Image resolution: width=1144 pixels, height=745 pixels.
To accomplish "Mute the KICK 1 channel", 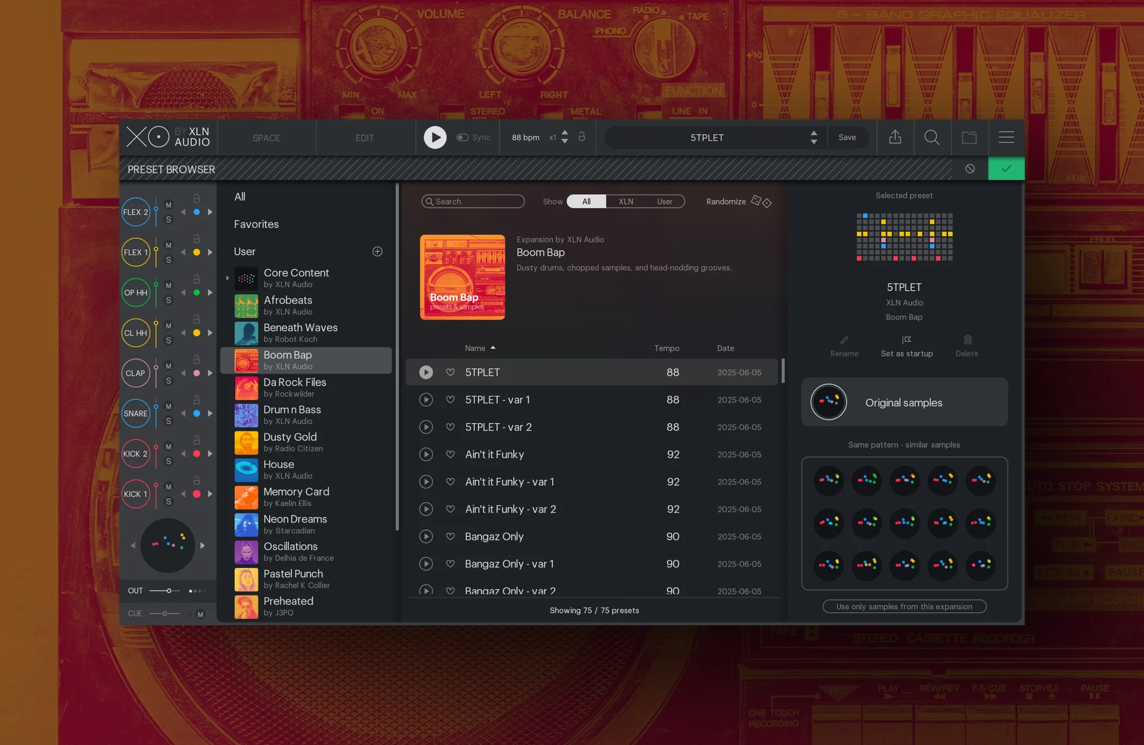I will pyautogui.click(x=169, y=487).
